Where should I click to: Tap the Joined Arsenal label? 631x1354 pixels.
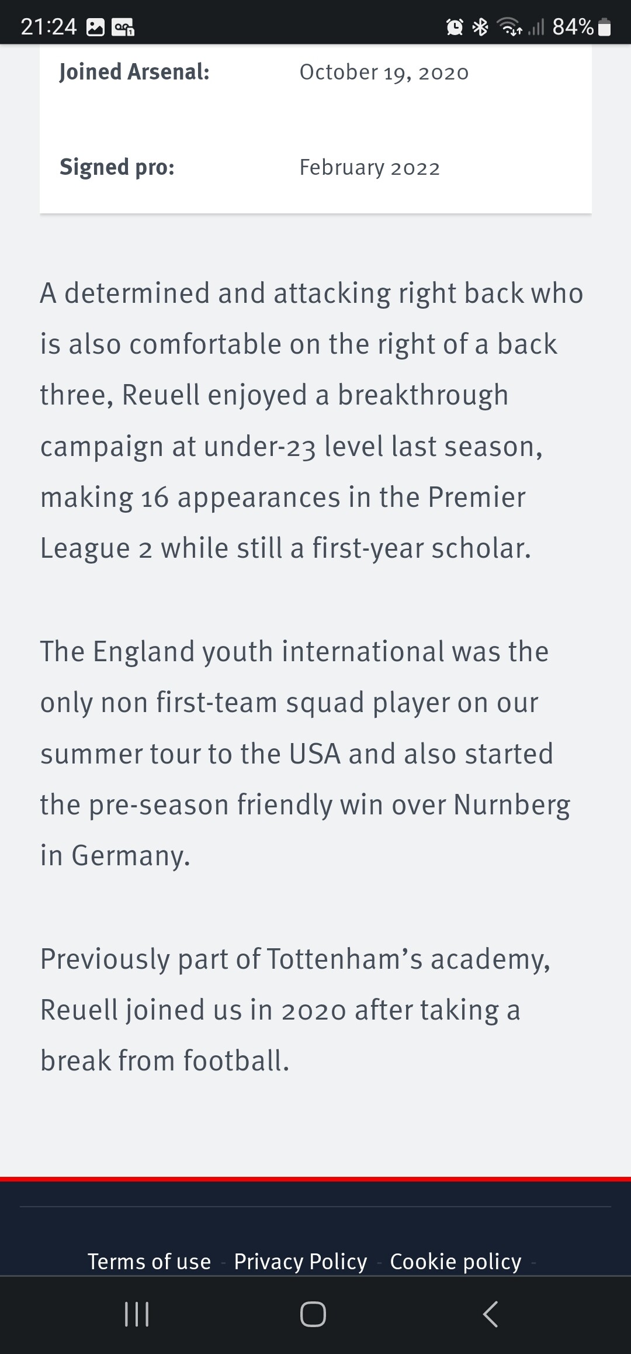134,72
